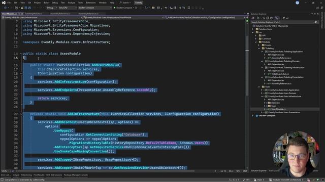Screen dimensions: 325x182
Task: Open the File menu
Action: 9,3
